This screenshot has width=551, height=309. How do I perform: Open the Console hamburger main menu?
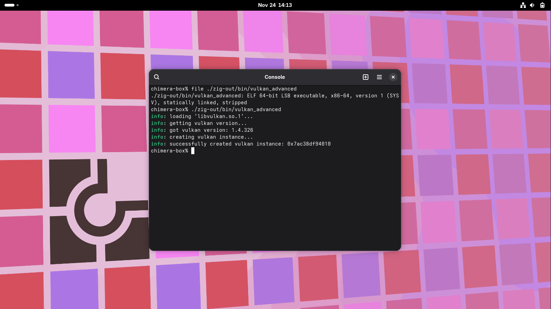tap(379, 77)
